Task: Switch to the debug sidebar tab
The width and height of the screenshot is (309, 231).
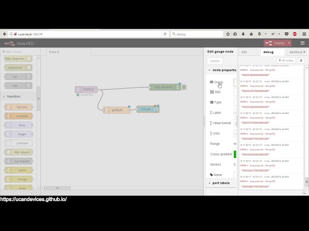Action: [272, 52]
